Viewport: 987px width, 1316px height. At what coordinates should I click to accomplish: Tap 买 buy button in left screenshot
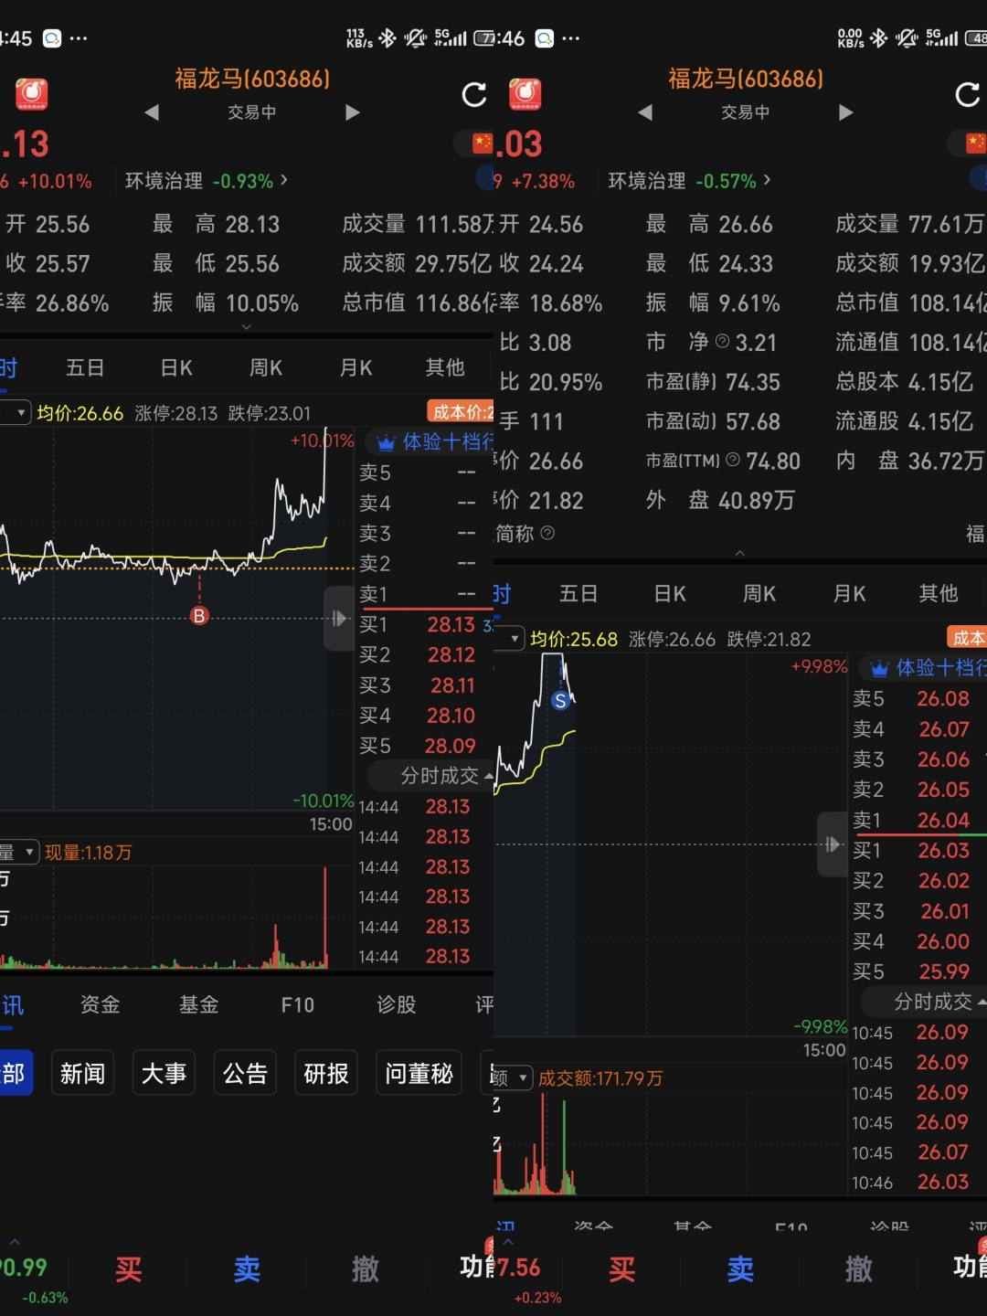pyautogui.click(x=129, y=1268)
